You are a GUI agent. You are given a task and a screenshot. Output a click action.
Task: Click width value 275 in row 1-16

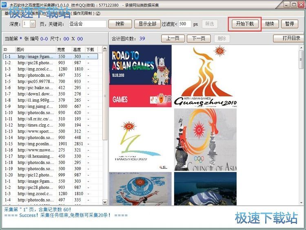62,150
